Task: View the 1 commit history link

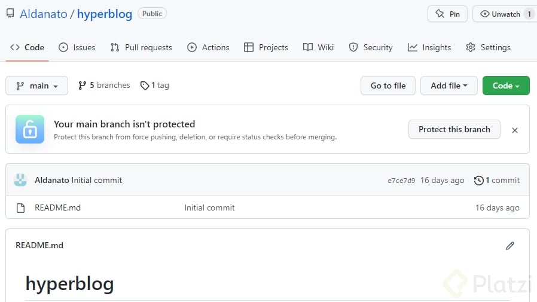Action: pyautogui.click(x=496, y=180)
